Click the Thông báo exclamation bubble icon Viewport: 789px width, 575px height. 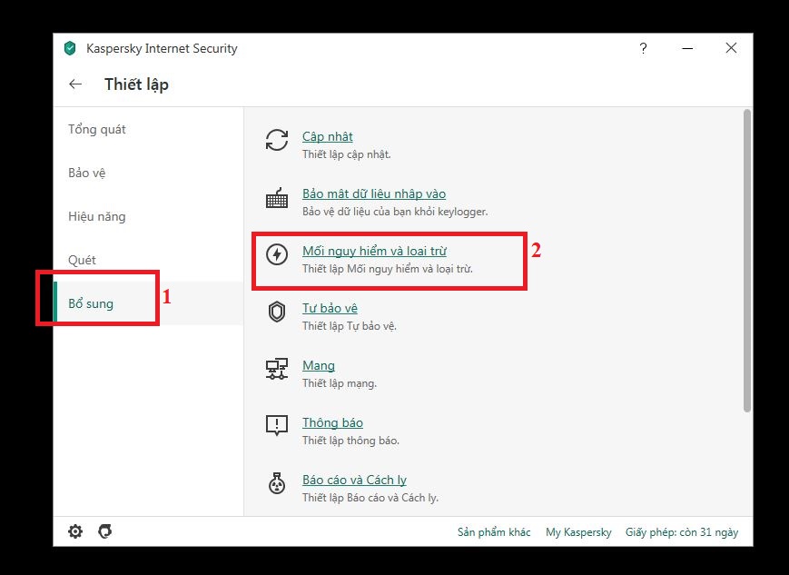pos(277,425)
